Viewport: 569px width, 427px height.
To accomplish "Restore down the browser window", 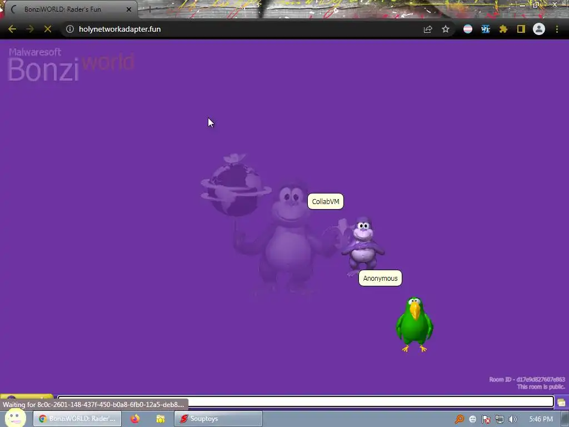I will [x=535, y=4].
